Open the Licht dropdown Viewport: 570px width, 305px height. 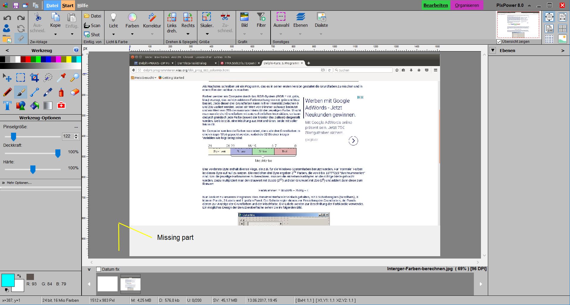(113, 34)
